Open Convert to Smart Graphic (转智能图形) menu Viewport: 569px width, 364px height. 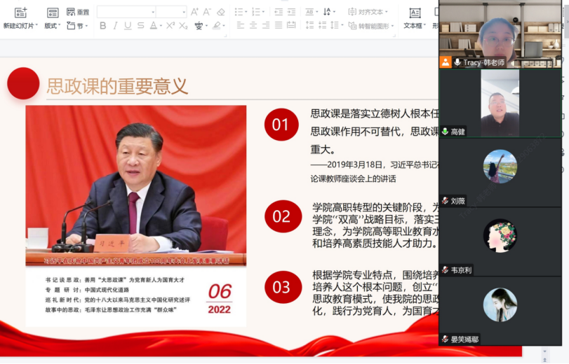[375, 26]
